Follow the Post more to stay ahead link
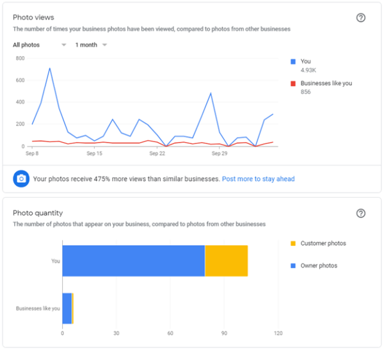384x350 pixels. tap(258, 179)
